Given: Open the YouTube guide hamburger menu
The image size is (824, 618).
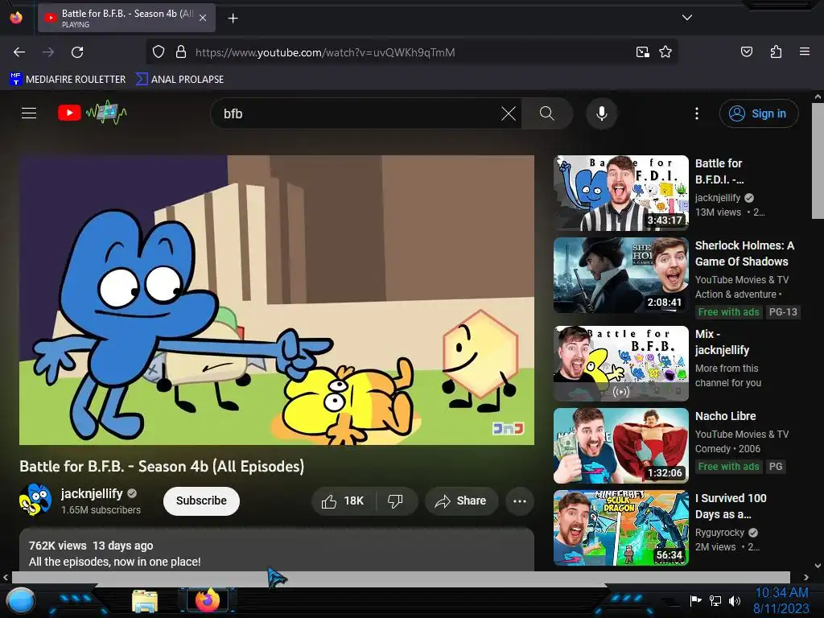Looking at the screenshot, I should click(29, 113).
